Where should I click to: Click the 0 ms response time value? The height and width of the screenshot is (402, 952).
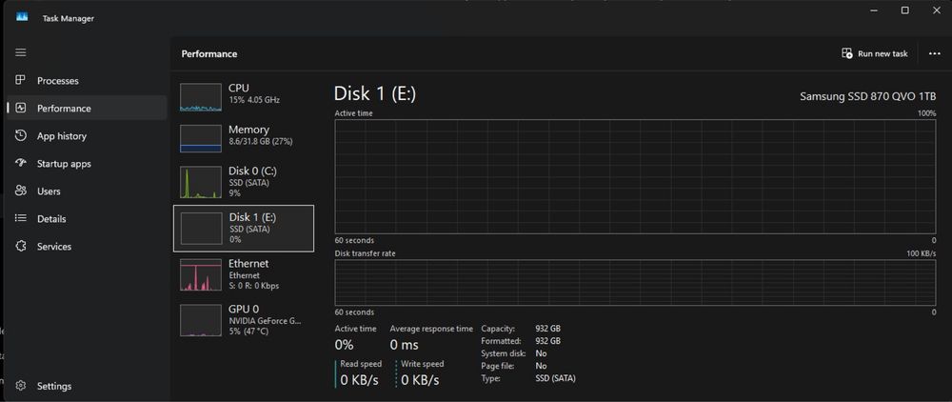coord(404,345)
